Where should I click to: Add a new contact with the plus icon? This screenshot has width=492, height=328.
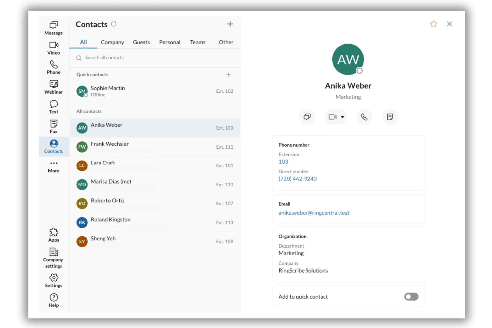230,24
